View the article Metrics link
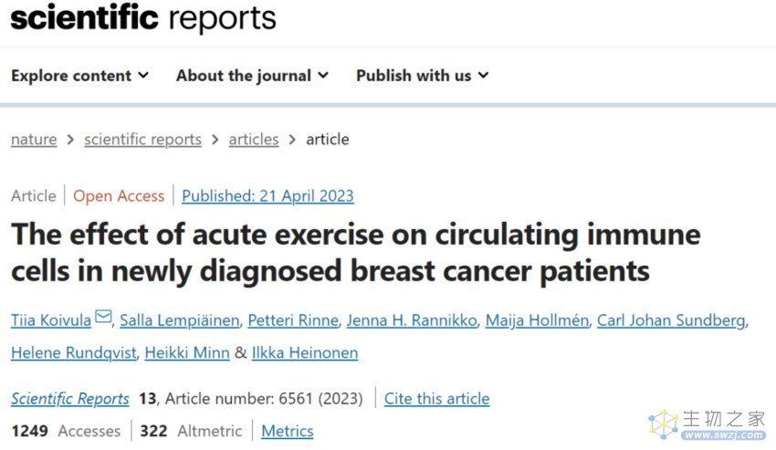 pyautogui.click(x=288, y=431)
